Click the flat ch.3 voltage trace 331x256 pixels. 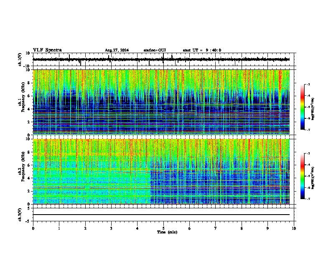click(x=161, y=215)
